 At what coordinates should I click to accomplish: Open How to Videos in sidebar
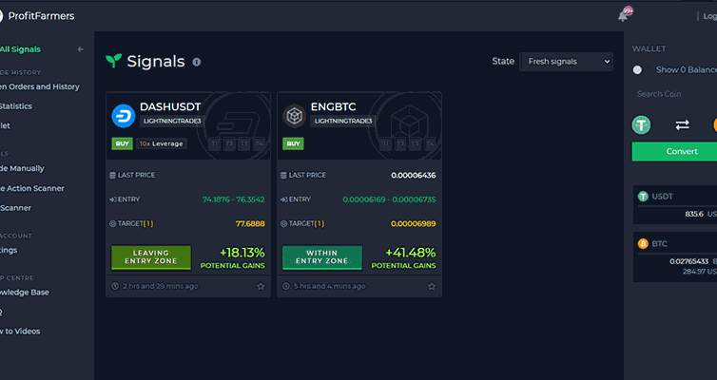click(20, 332)
